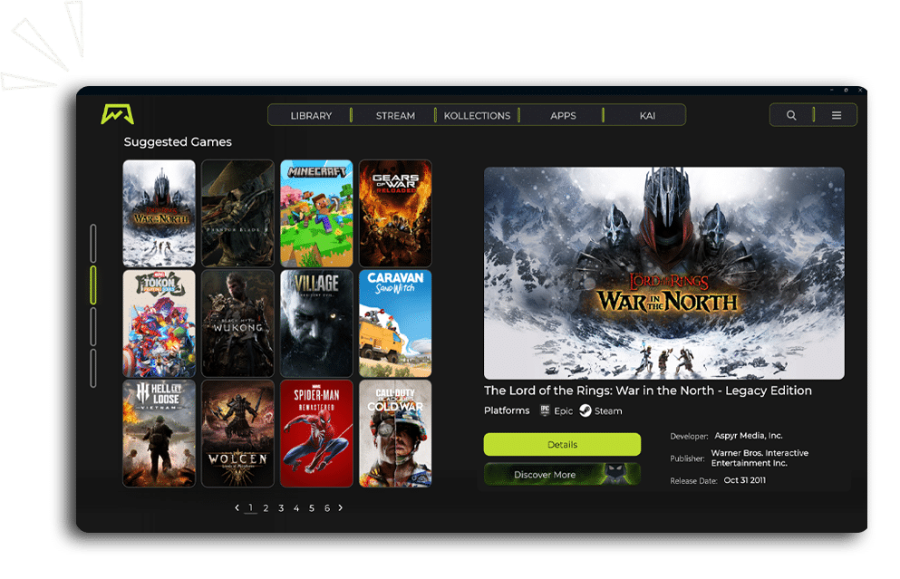
Task: Open the search icon
Action: coord(791,115)
